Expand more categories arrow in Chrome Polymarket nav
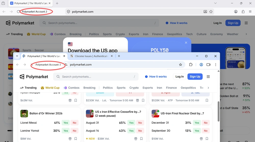The width and height of the screenshot is (255, 142). click(208, 88)
